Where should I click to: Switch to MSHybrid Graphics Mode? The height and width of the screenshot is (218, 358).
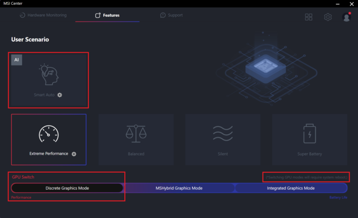[x=179, y=188]
